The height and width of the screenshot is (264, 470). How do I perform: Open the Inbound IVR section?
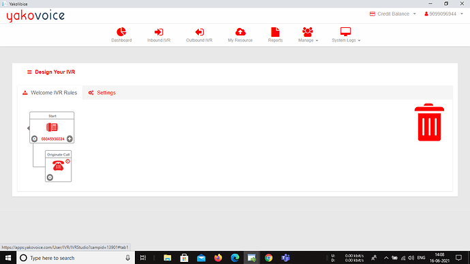(159, 35)
